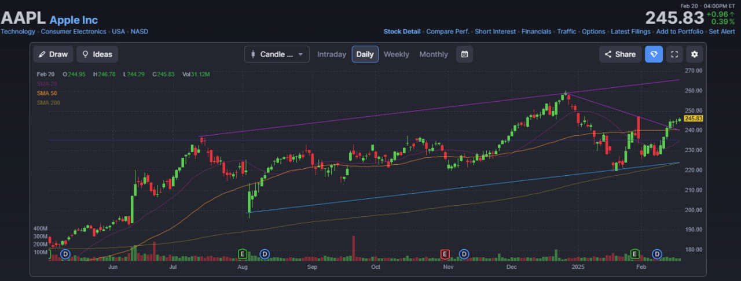Image resolution: width=741 pixels, height=281 pixels.
Task: Click the 400M volume axis label
Action: coord(41,229)
